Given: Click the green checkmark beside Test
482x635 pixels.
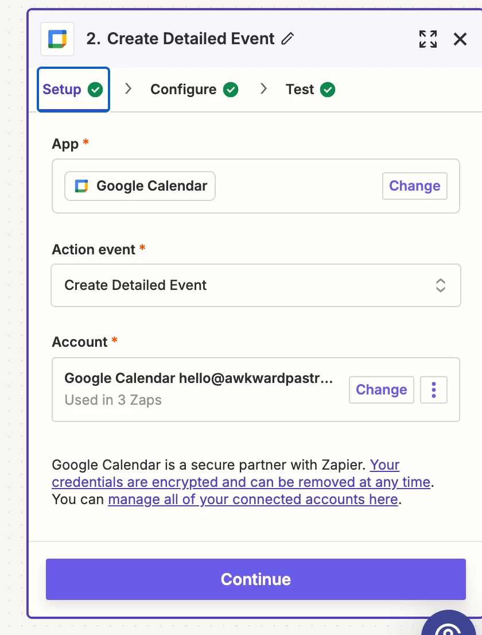Looking at the screenshot, I should (328, 90).
